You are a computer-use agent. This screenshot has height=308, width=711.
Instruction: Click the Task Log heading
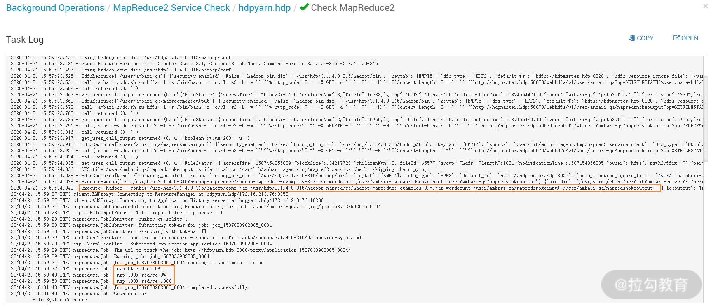[x=25, y=40]
